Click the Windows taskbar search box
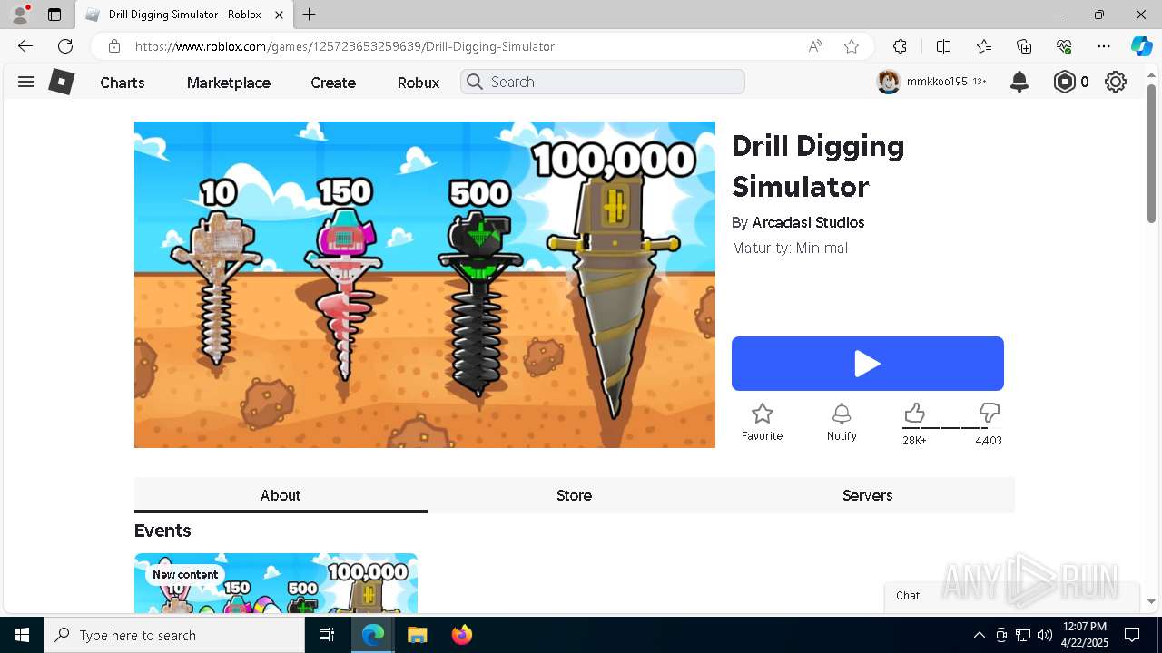The height and width of the screenshot is (653, 1162). click(x=174, y=635)
